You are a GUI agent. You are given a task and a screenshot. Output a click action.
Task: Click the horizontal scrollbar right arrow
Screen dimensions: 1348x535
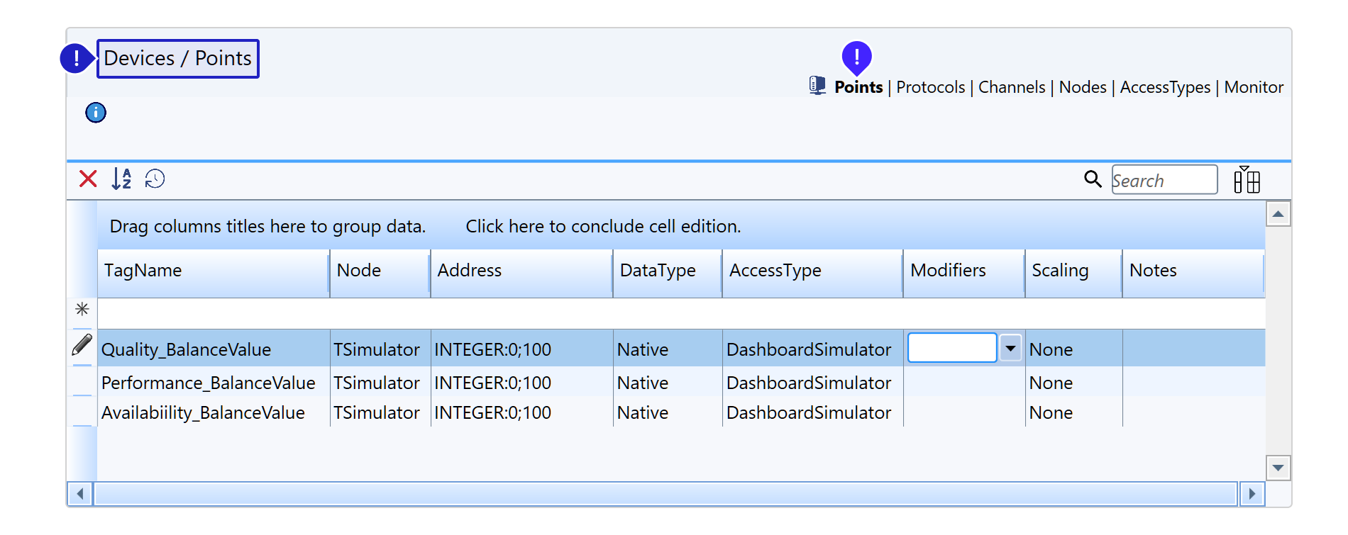pyautogui.click(x=1252, y=494)
